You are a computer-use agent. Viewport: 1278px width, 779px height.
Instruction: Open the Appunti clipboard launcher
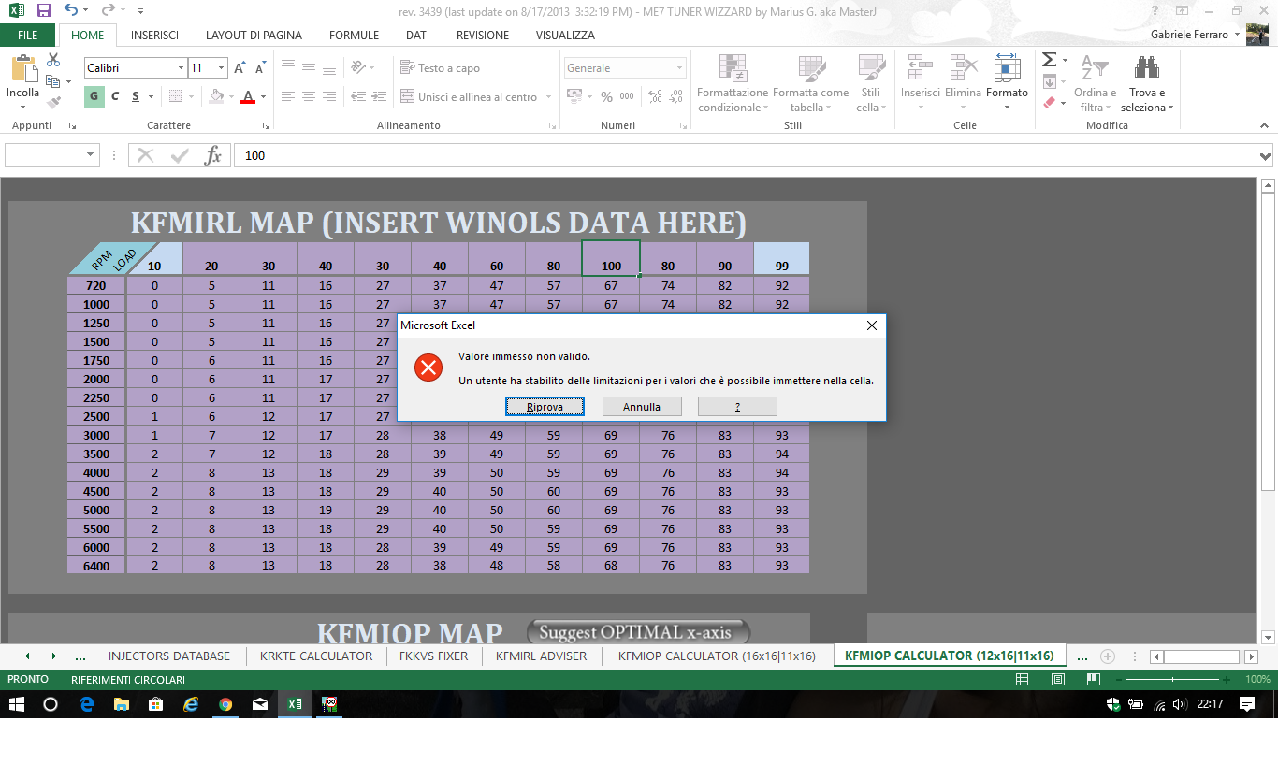click(x=71, y=125)
